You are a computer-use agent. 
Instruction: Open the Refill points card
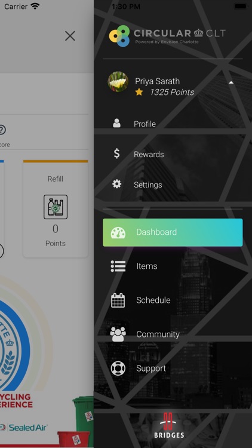click(x=56, y=209)
